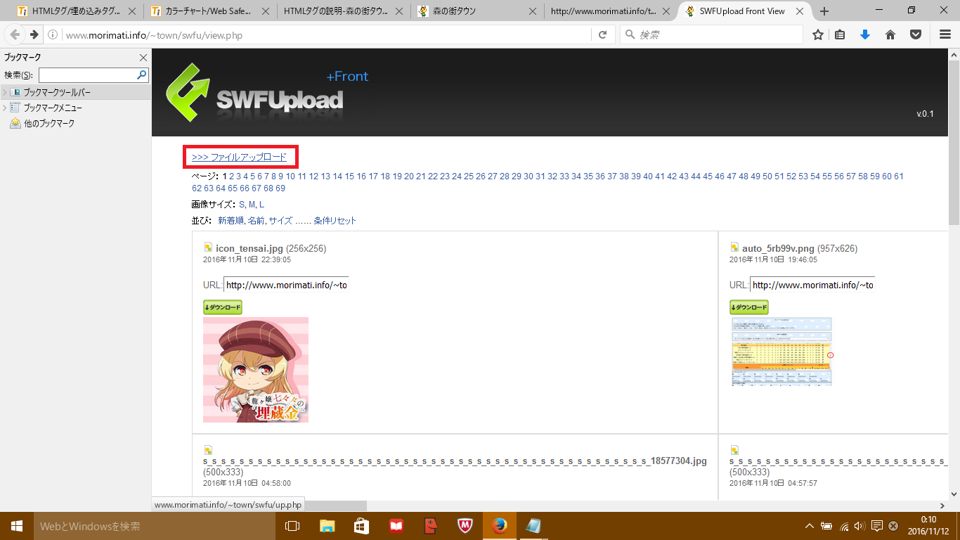Click the download button for icon_tensai.jpg
The height and width of the screenshot is (540, 960).
(x=223, y=307)
